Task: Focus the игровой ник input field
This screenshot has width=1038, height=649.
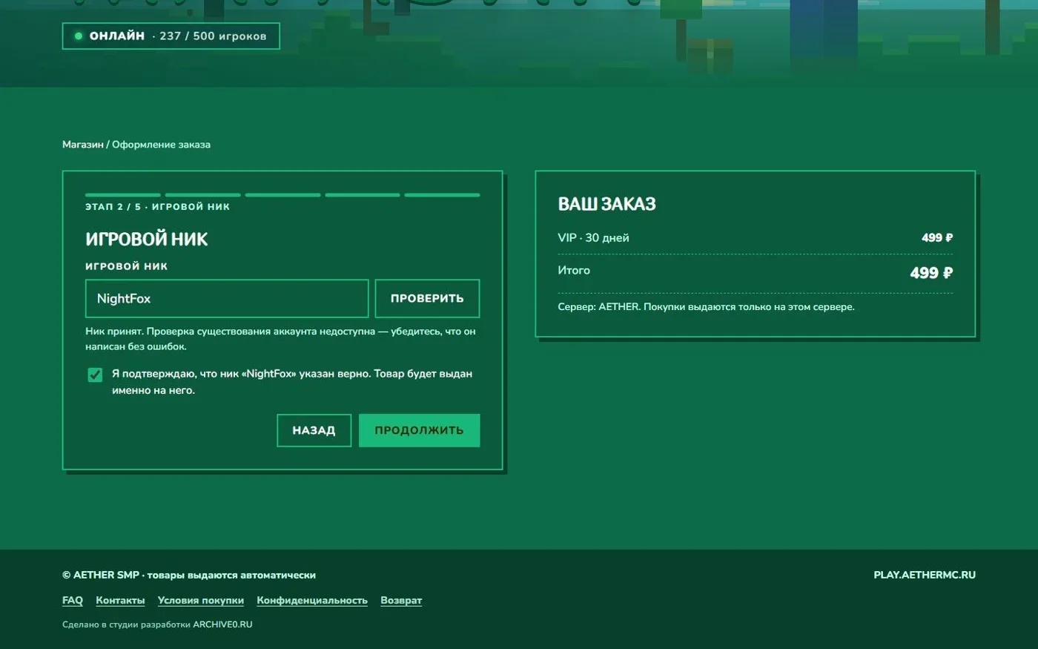Action: tap(227, 298)
